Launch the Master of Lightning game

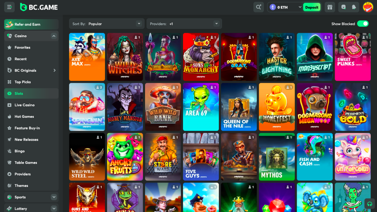point(277,57)
